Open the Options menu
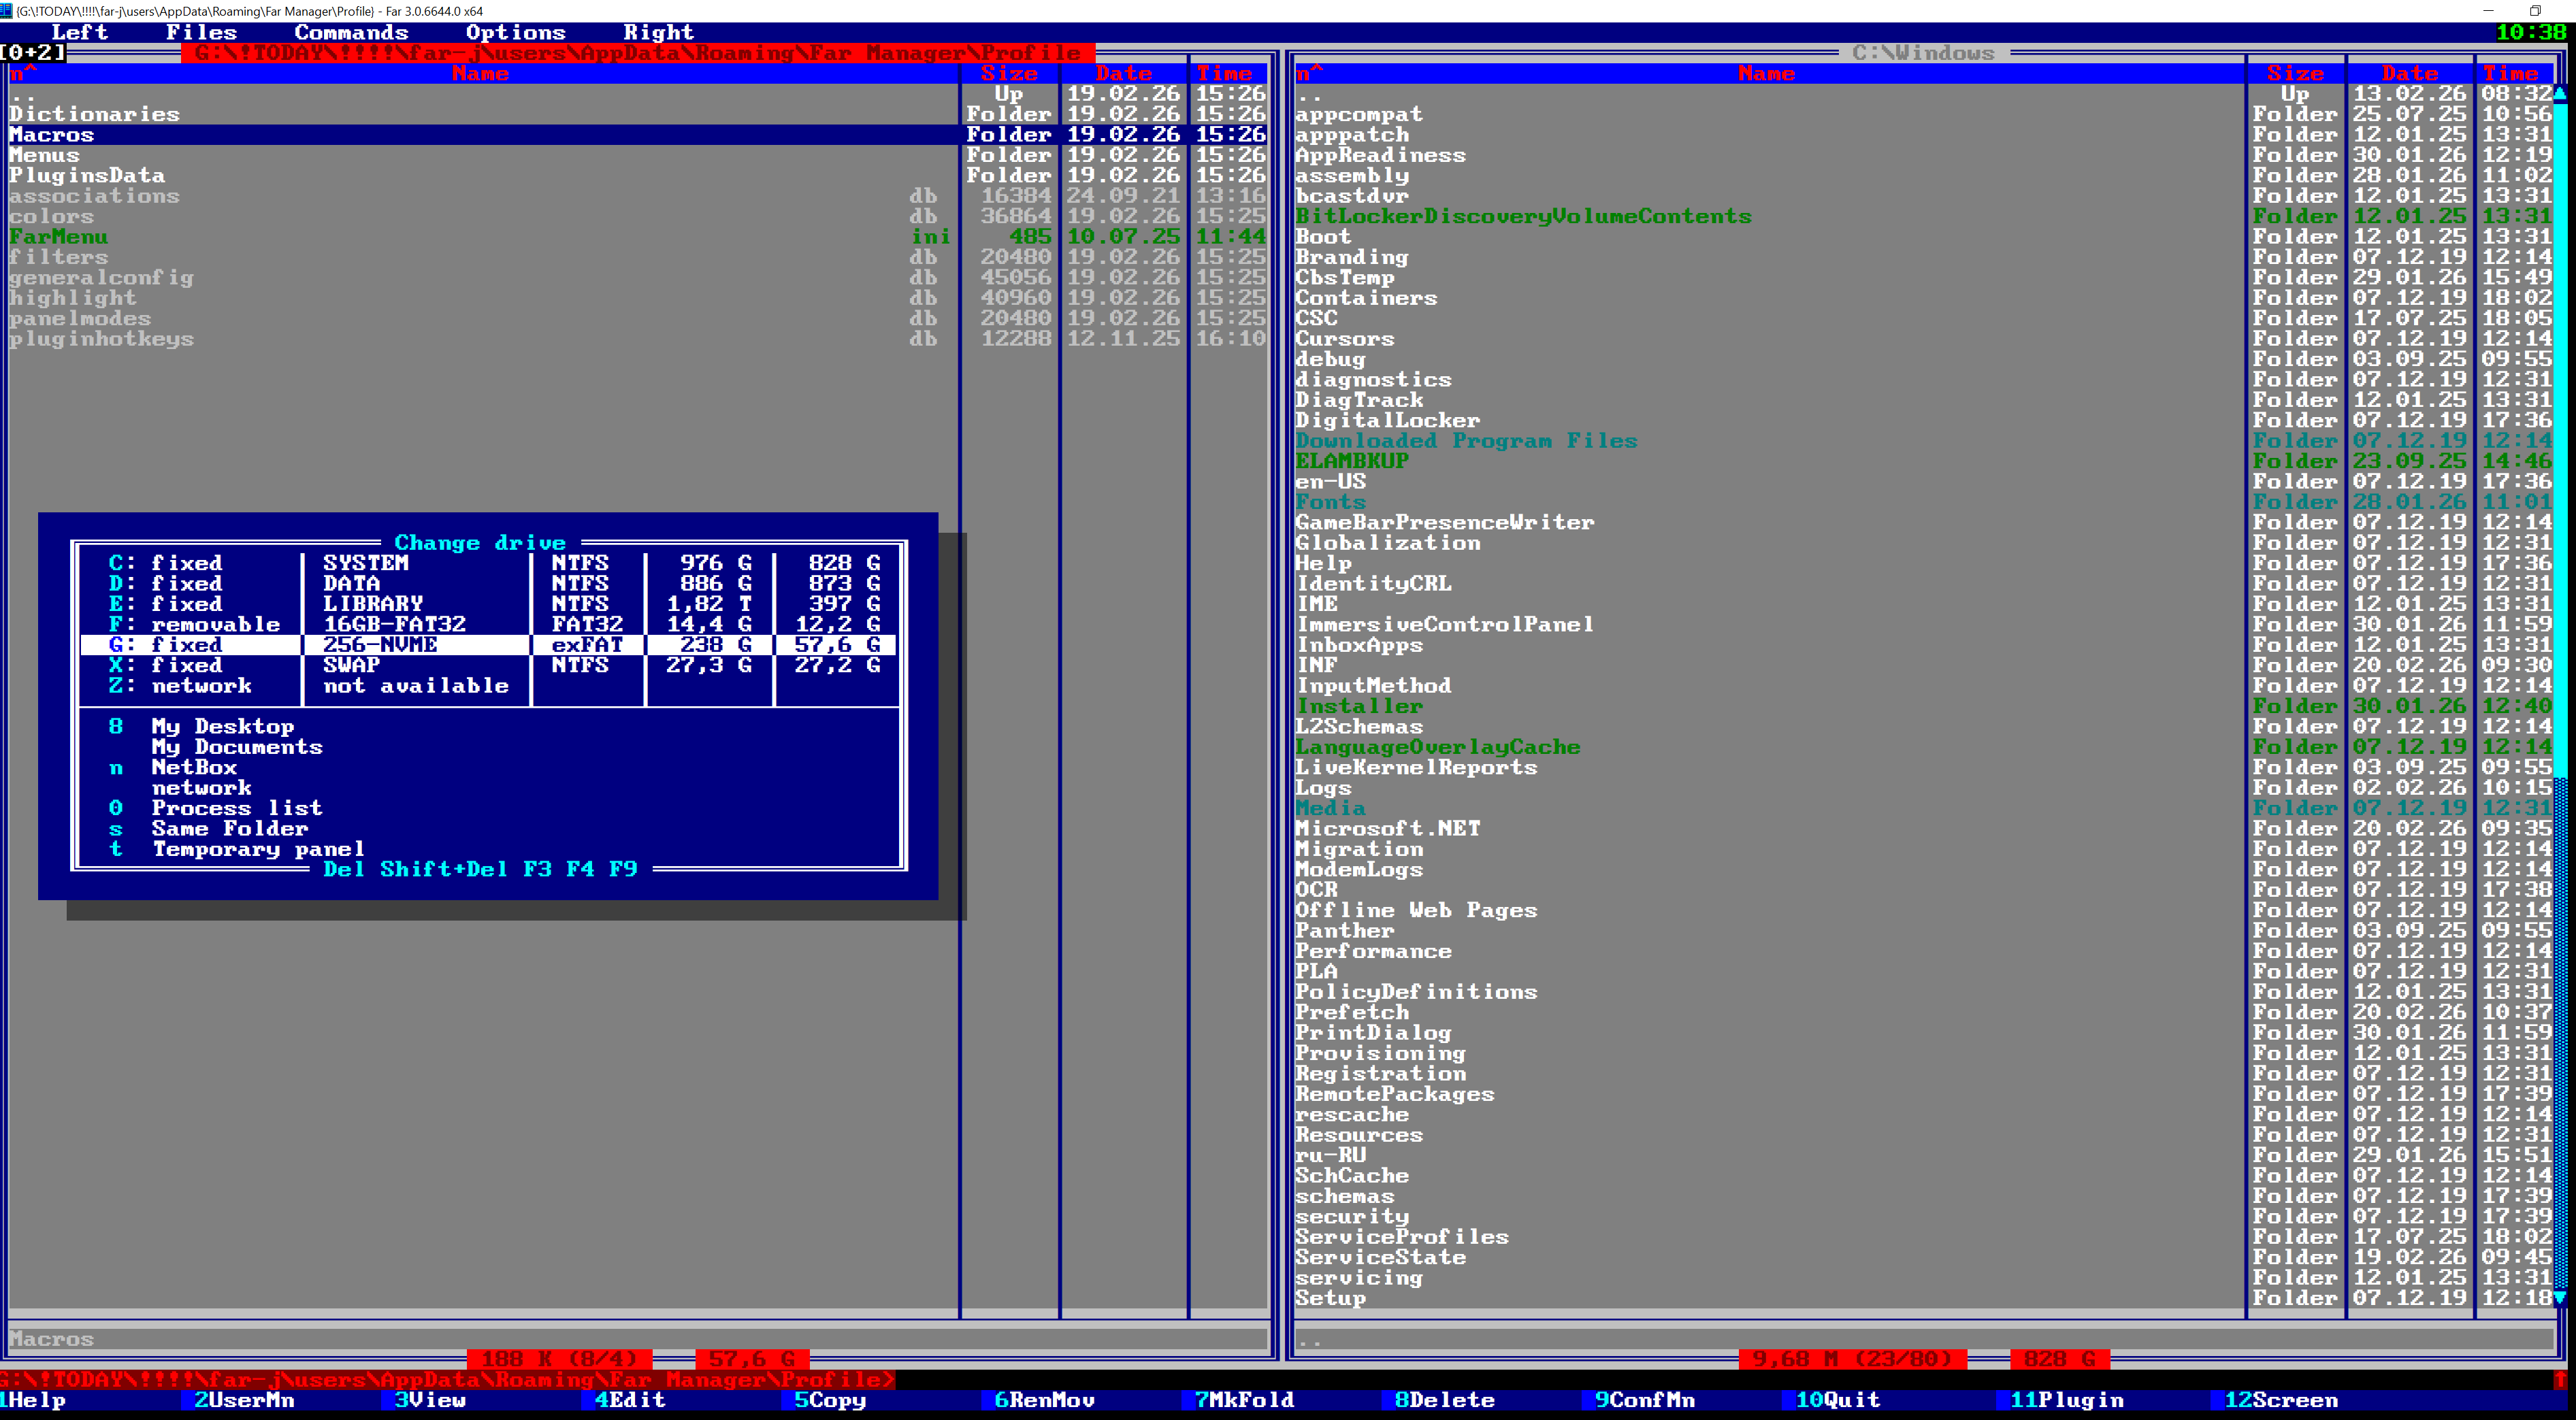2576x1420 pixels. pos(517,32)
